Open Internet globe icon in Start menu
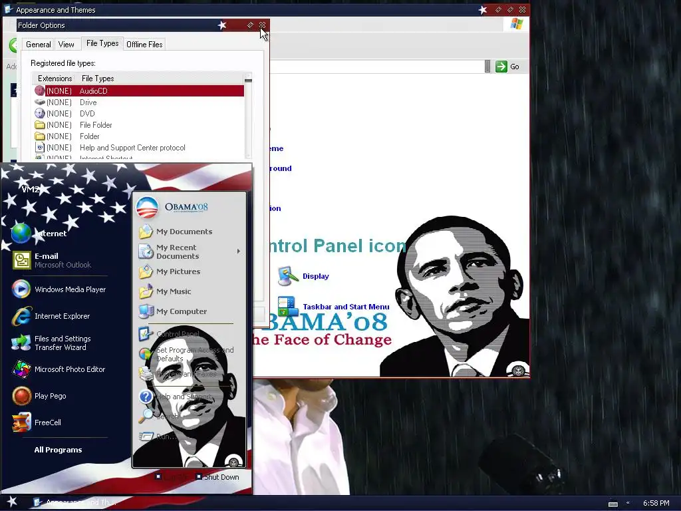The image size is (681, 511). coord(21,234)
